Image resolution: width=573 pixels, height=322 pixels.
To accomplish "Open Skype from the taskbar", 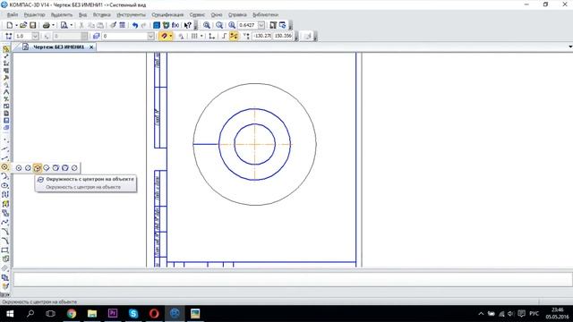I will click(x=133, y=314).
